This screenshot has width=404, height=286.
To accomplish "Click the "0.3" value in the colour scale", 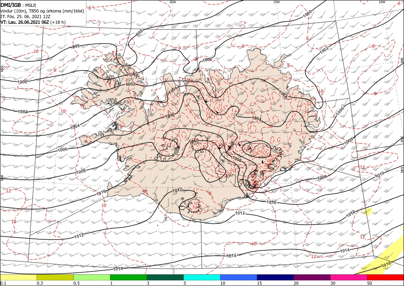I will 40,284.
